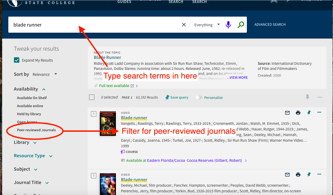The width and height of the screenshot is (333, 195).
Task: Filter by Held by library
Action: (29, 114)
